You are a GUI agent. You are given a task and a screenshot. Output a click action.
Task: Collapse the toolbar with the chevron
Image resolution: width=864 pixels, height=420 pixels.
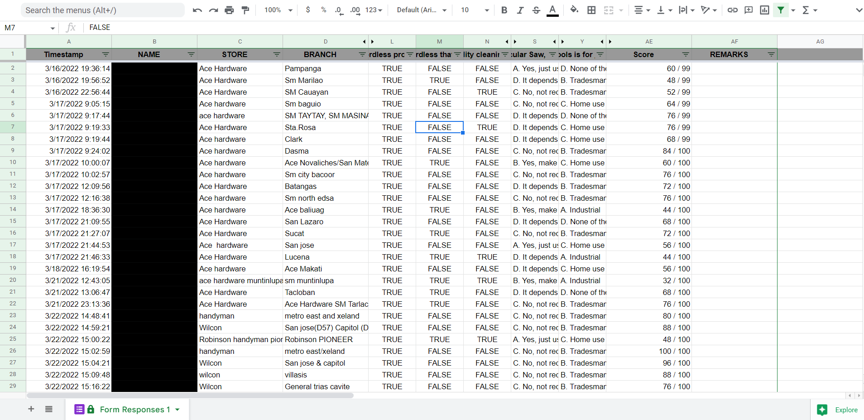[x=859, y=10]
